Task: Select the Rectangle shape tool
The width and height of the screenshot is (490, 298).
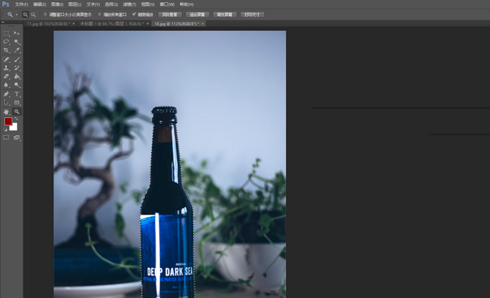Action: coord(17,102)
